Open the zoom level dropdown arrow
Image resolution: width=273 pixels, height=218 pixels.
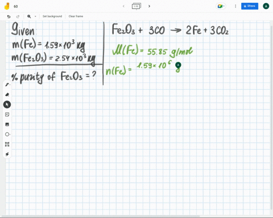point(35,16)
